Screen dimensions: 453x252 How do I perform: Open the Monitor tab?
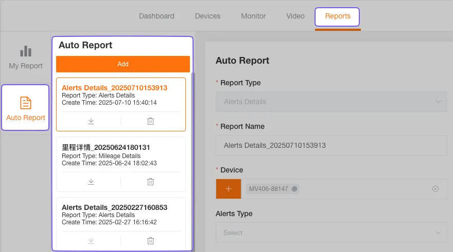[253, 16]
